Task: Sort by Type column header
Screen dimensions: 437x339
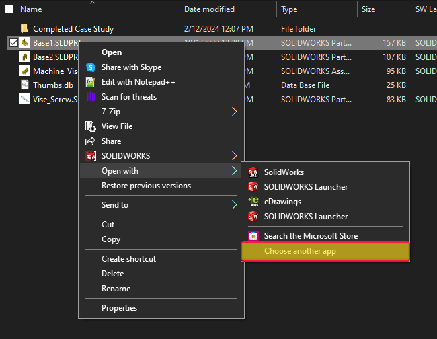Action: pos(289,9)
